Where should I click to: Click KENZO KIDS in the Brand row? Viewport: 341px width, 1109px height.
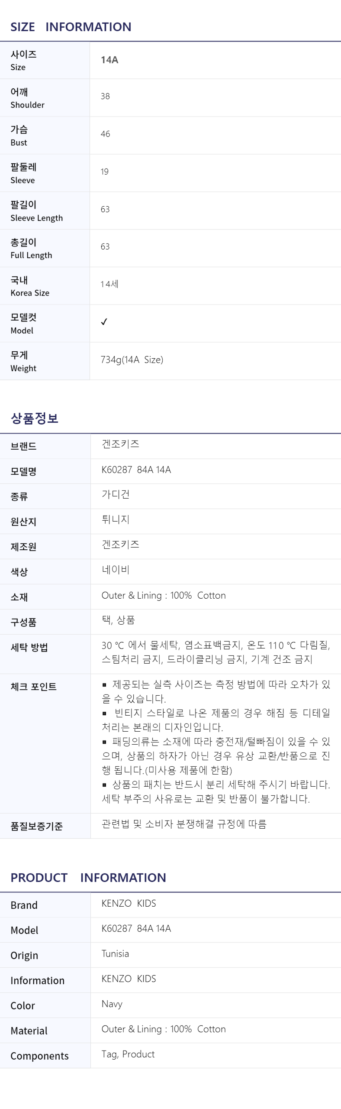[x=129, y=903]
